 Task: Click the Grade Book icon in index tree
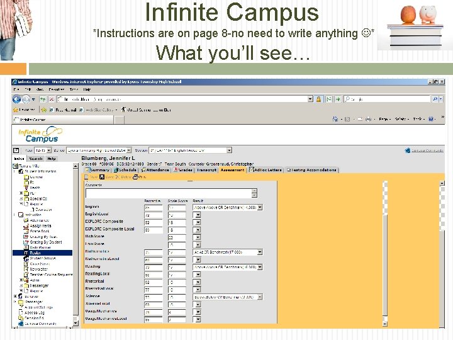26,231
